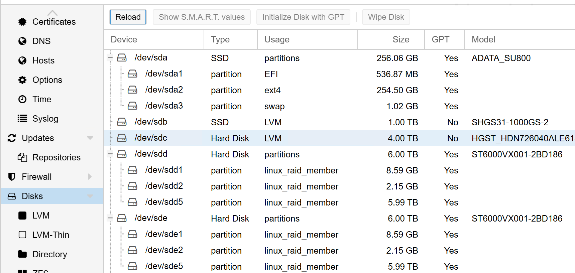Click the Wipe Disk button

point(386,17)
